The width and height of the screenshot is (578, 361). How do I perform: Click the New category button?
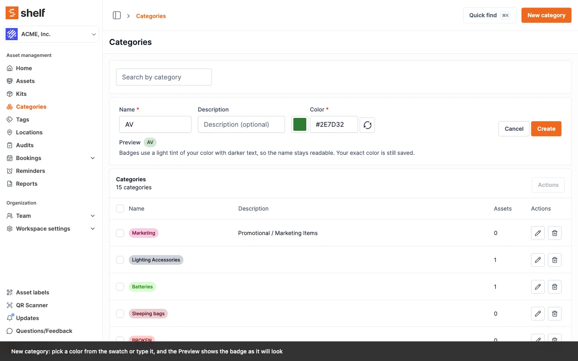click(x=546, y=15)
